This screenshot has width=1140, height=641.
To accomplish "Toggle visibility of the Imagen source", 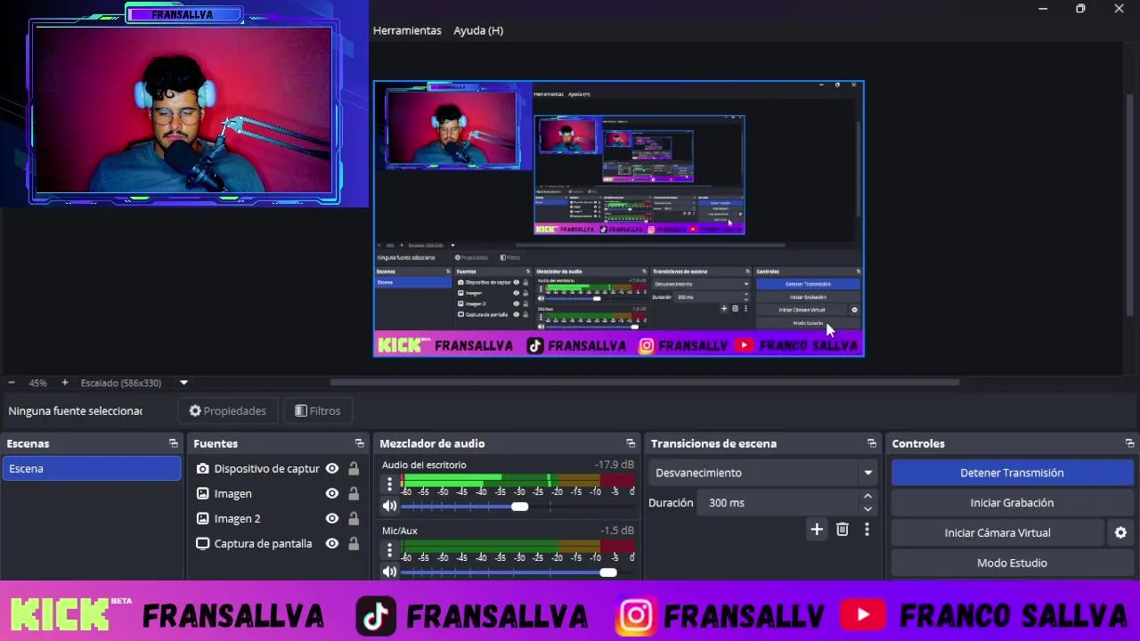I will [332, 493].
